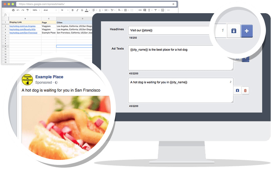Open the heyhotdog.com/San-Francisco link
Screen dimensions: 271x169
(x=23, y=33)
